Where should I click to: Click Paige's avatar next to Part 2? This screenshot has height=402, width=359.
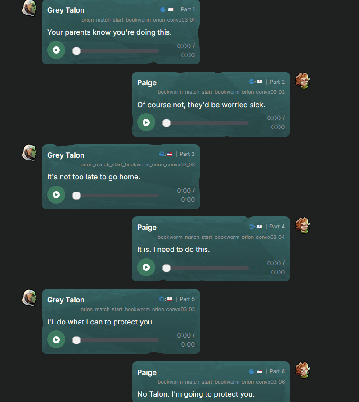(x=303, y=81)
